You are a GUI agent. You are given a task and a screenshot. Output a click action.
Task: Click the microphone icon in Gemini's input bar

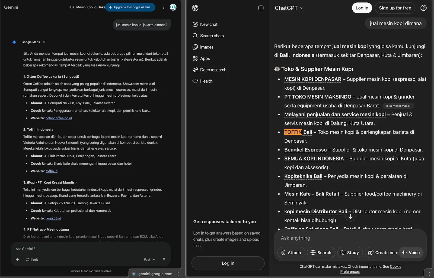click(x=164, y=259)
